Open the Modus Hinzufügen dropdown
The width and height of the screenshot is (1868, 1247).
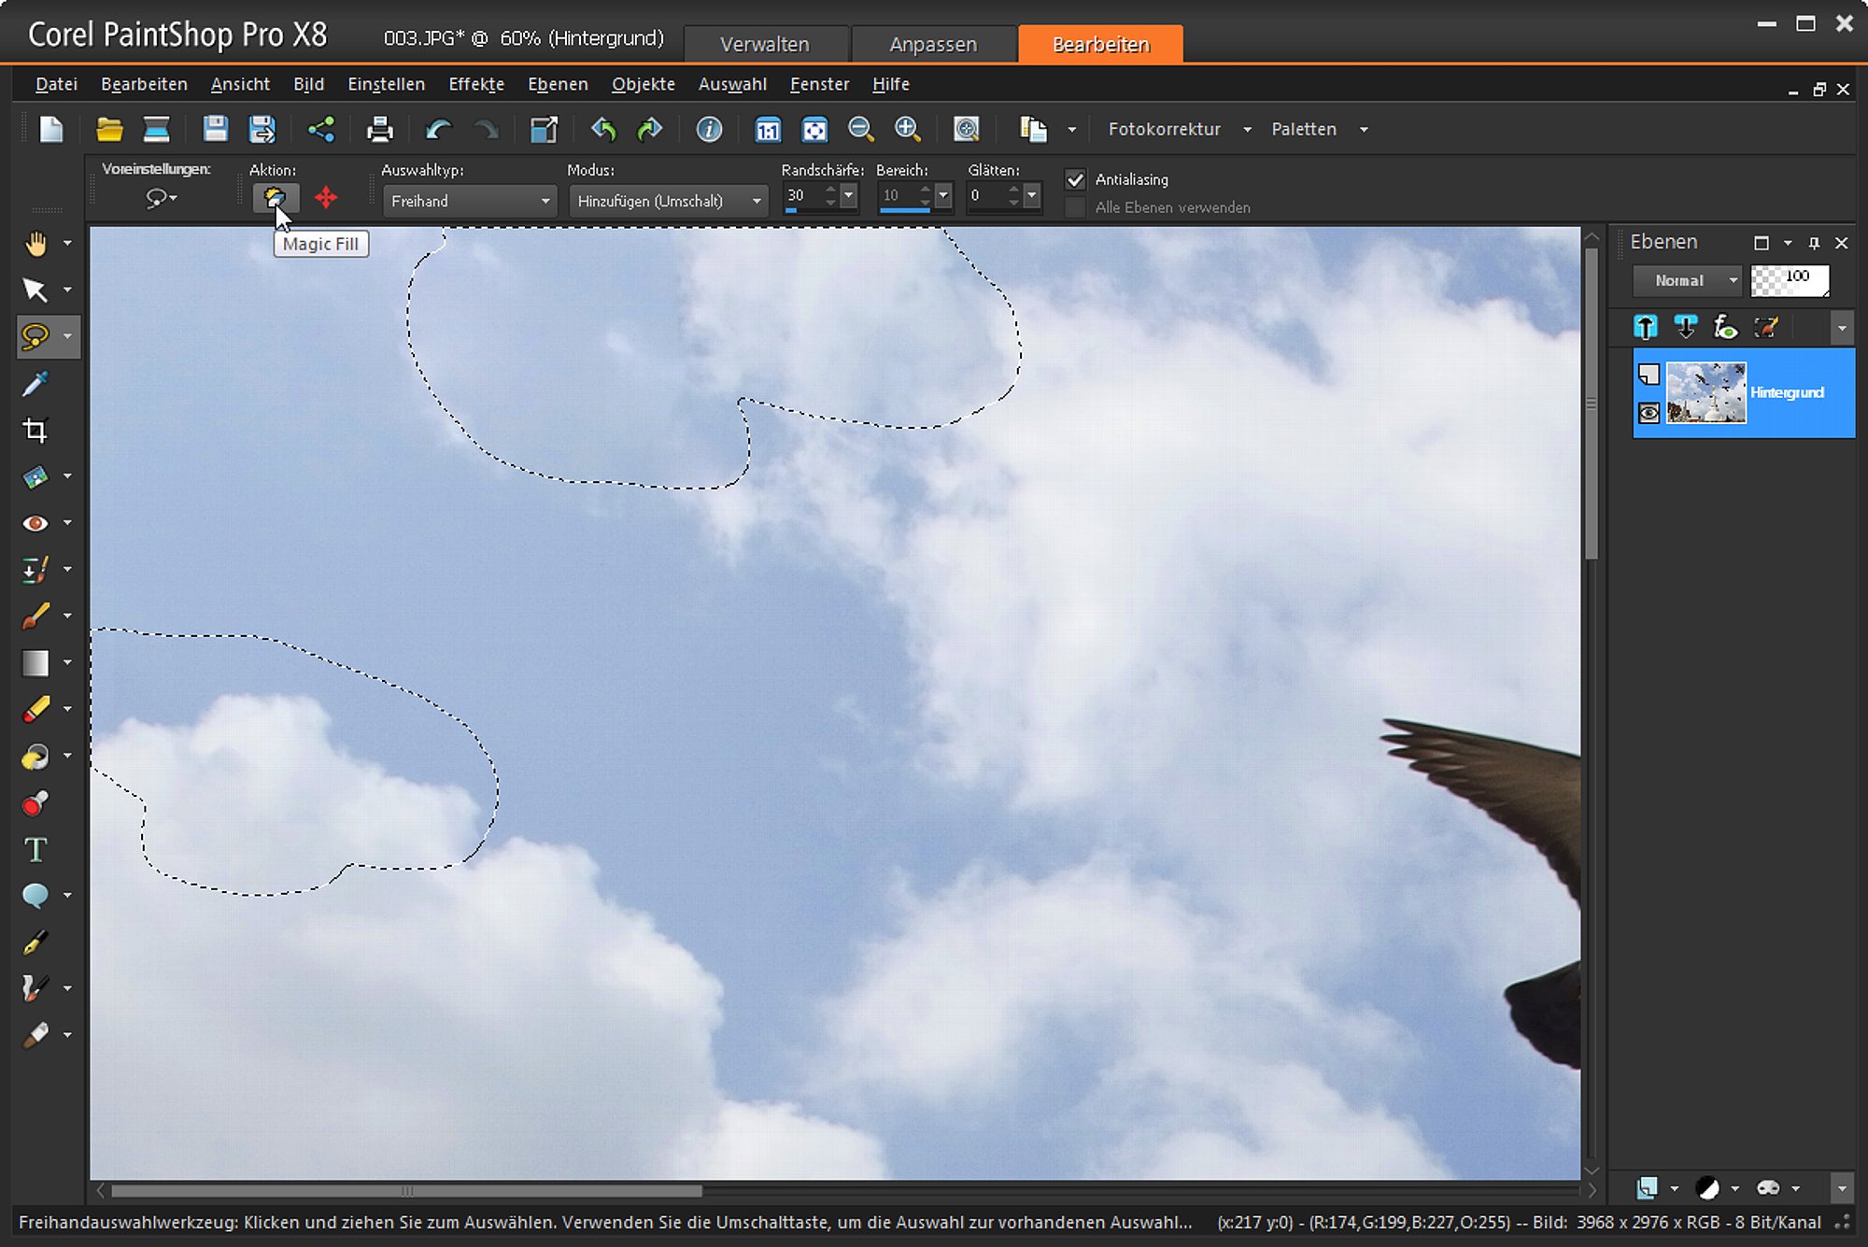pos(669,201)
